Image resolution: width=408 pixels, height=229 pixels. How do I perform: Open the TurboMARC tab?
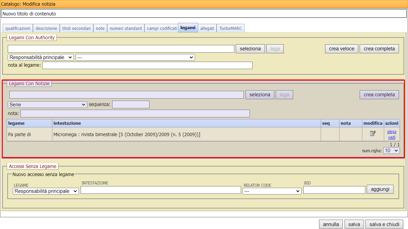click(230, 28)
